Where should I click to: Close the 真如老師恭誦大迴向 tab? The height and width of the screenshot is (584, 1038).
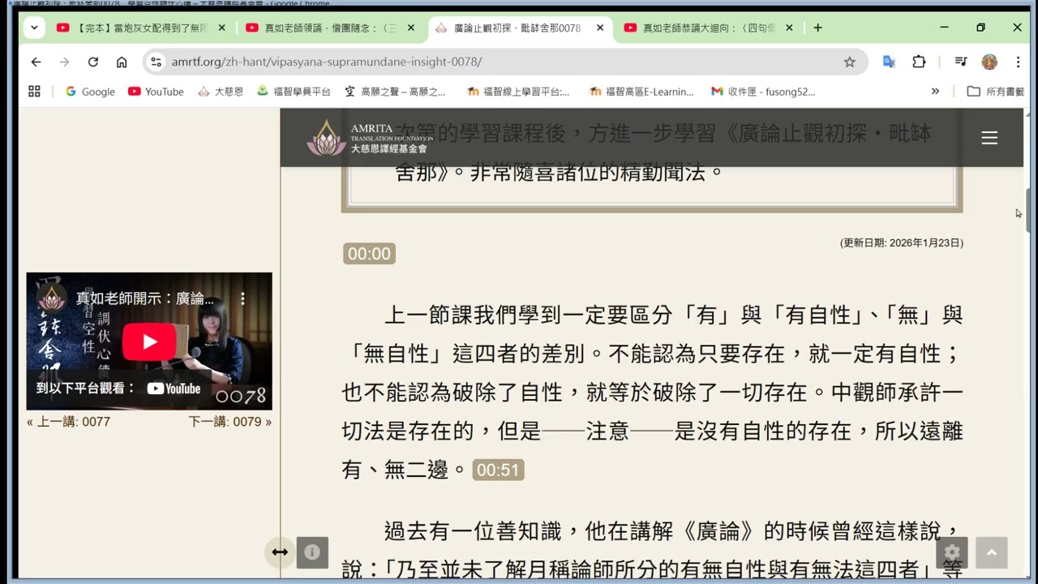point(788,28)
